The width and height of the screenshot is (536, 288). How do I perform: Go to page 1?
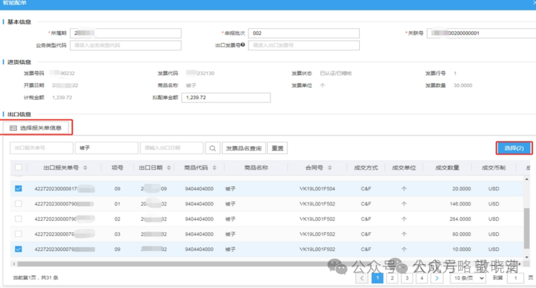click(x=377, y=278)
